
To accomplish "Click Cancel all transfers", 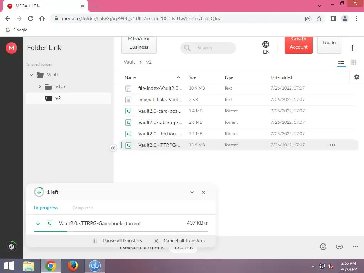I will [180, 241].
